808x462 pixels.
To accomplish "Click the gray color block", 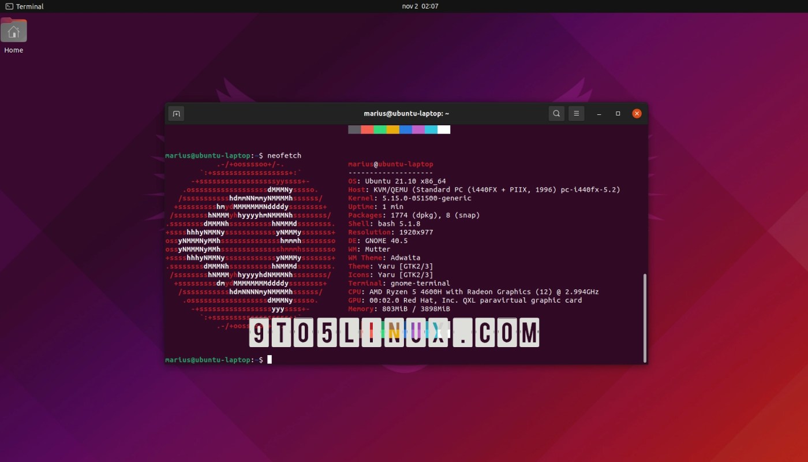I will coord(354,129).
